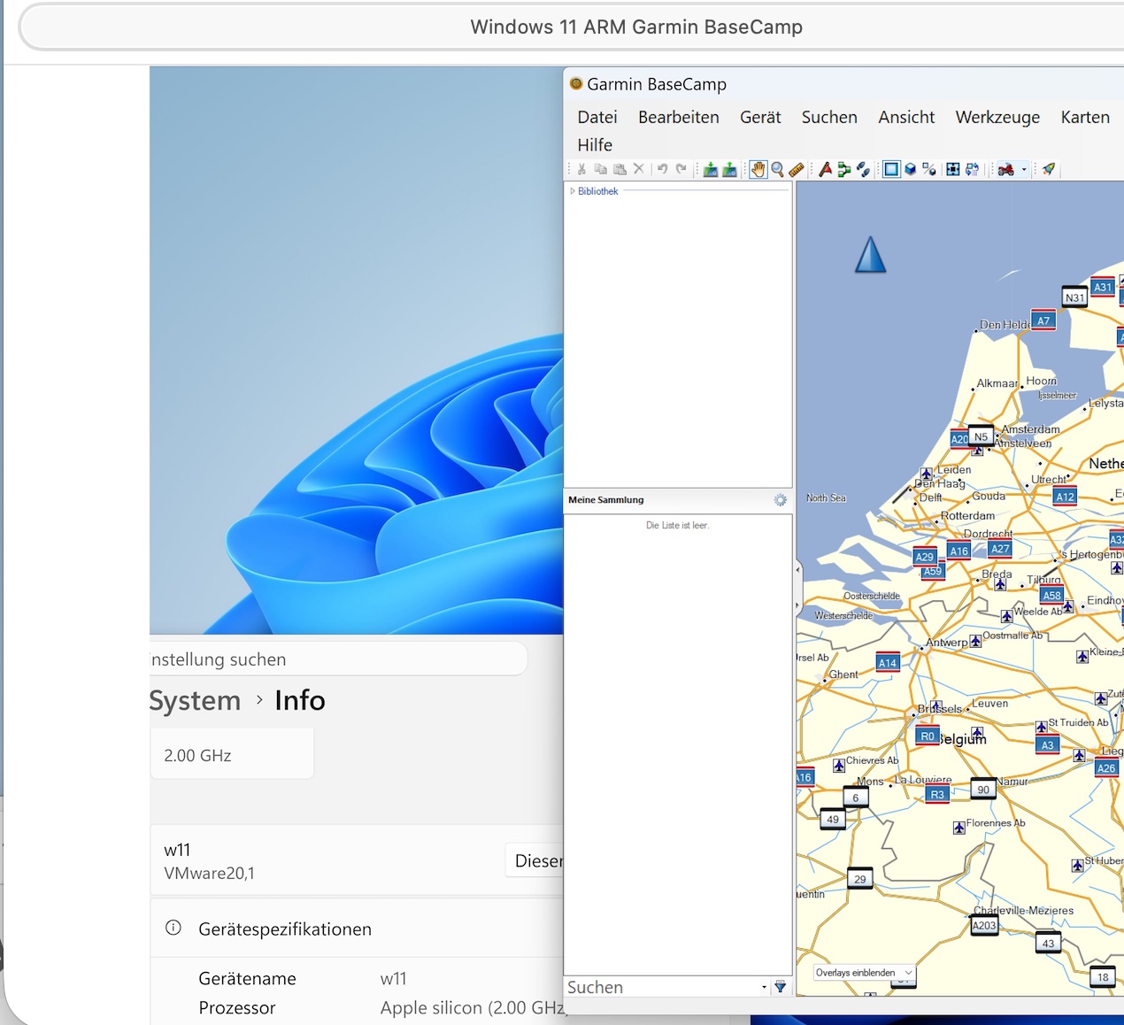Screen dimensions: 1124x1025
Task: Select the Hand pan tool
Action: tap(758, 169)
